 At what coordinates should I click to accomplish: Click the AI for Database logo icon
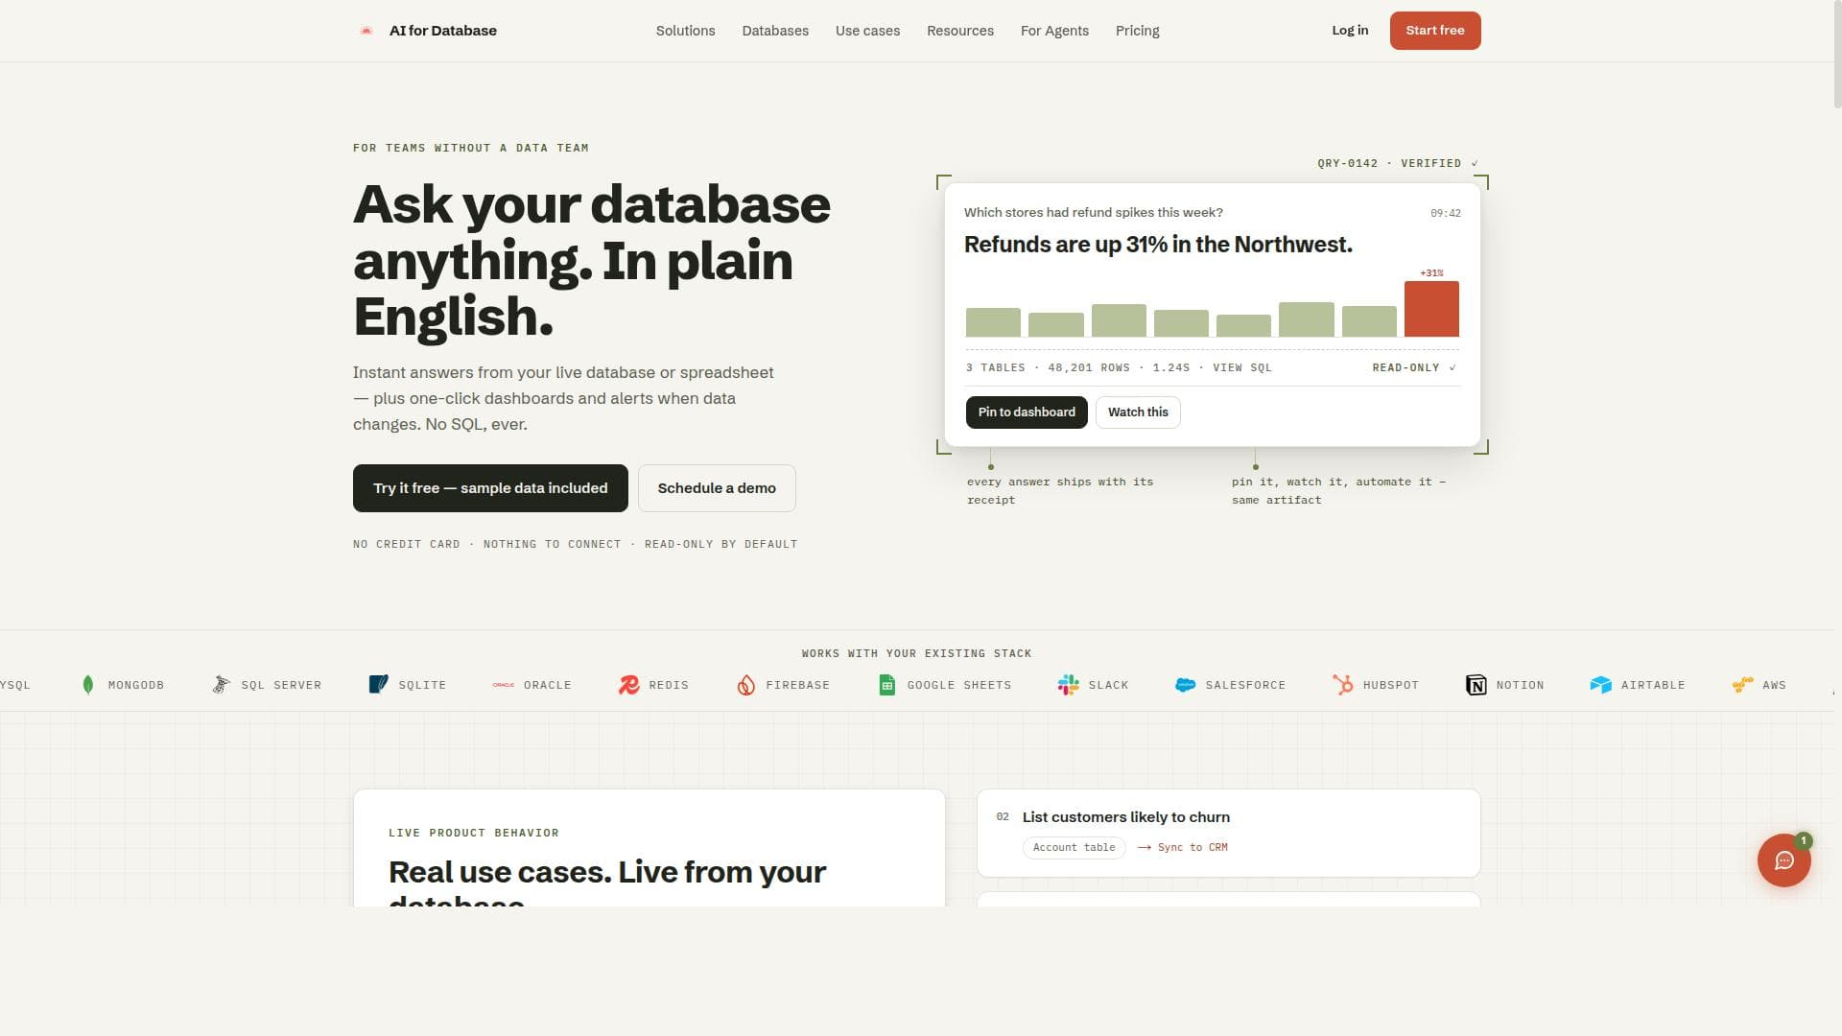point(366,31)
